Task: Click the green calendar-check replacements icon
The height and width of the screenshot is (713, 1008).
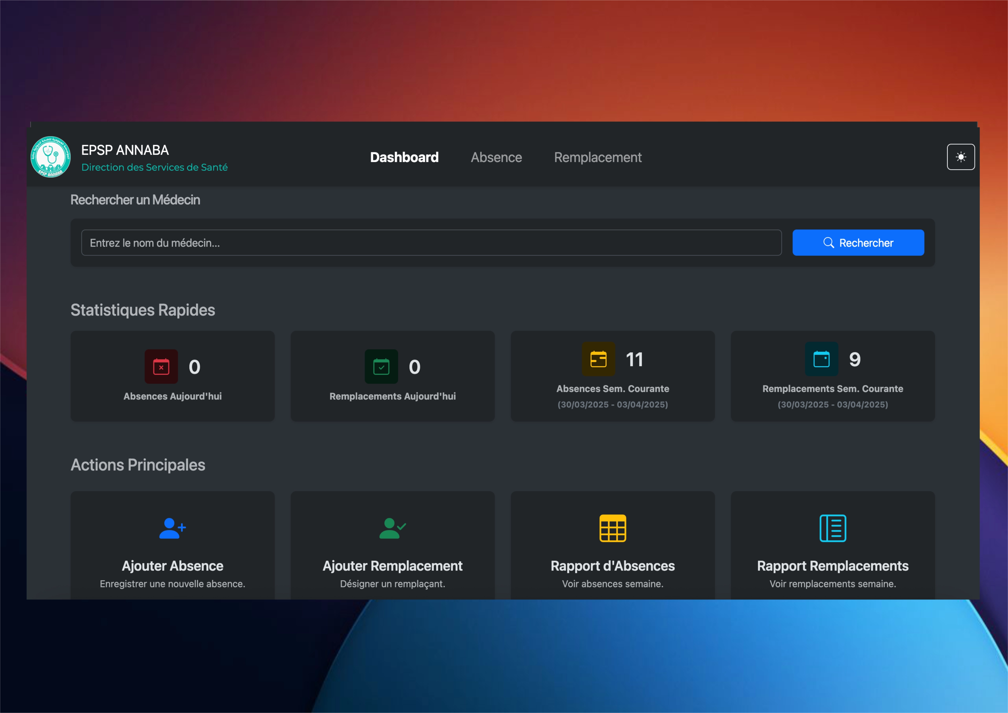Action: 381,367
